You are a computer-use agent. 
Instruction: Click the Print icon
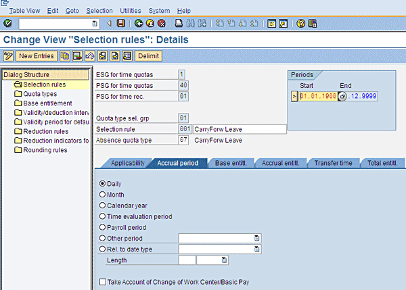(179, 24)
